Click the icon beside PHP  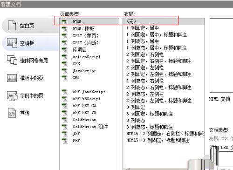click(x=65, y=141)
